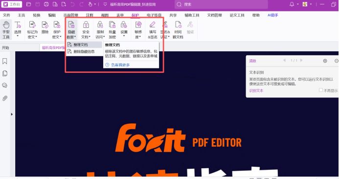Redo the action with the title bar arrow
The width and height of the screenshot is (339, 179).
pyautogui.click(x=81, y=4)
